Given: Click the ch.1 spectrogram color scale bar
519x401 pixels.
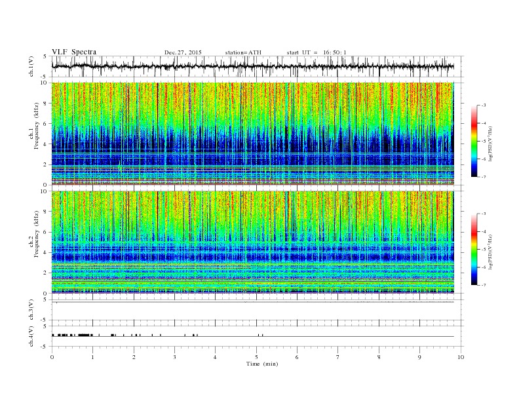Looking at the screenshot, I should click(474, 141).
